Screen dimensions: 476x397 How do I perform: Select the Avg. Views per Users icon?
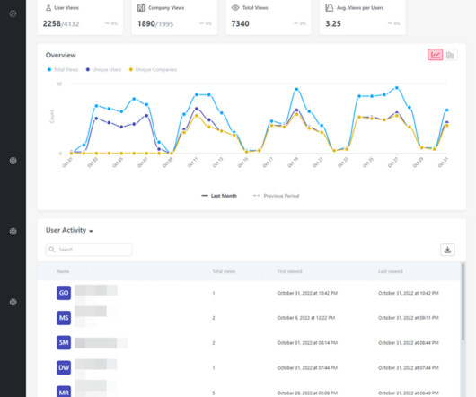point(330,7)
